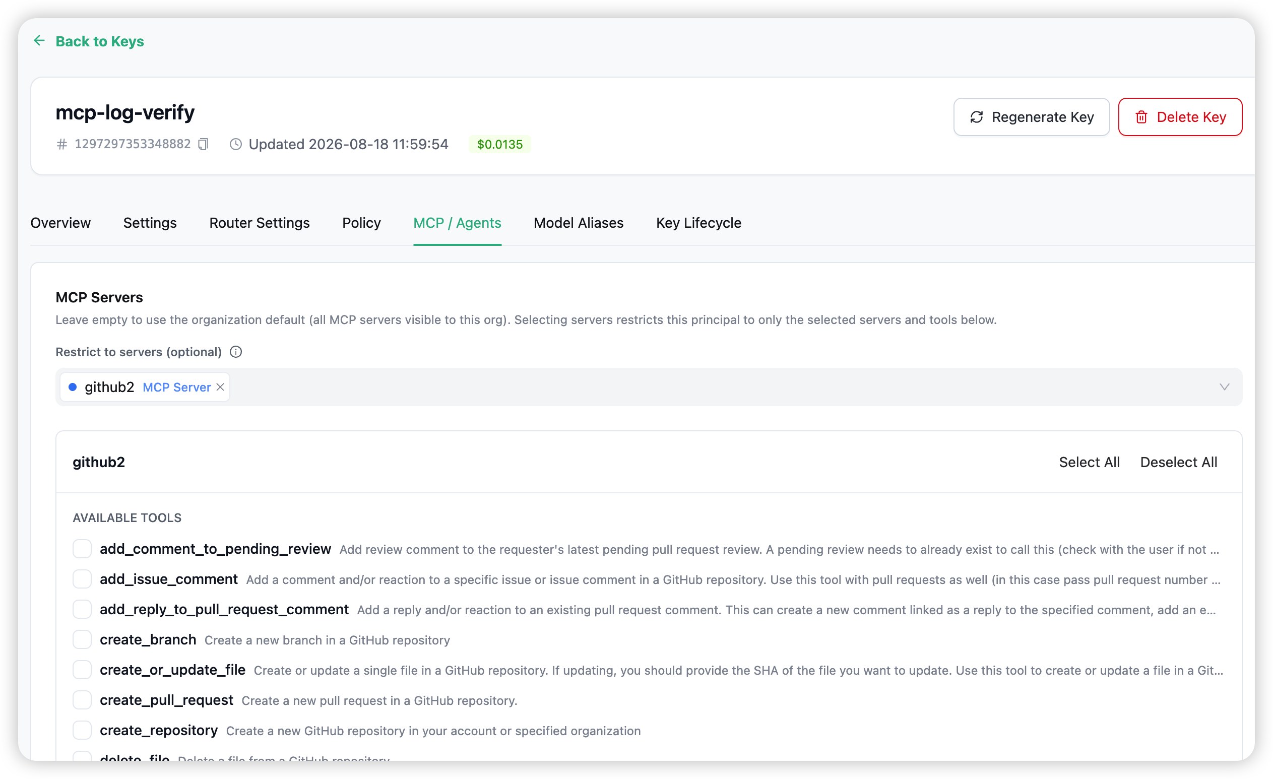Select the MCP / Agents tab
1273x779 pixels.
[x=457, y=223]
